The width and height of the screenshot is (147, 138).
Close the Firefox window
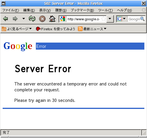[x=143, y=4]
